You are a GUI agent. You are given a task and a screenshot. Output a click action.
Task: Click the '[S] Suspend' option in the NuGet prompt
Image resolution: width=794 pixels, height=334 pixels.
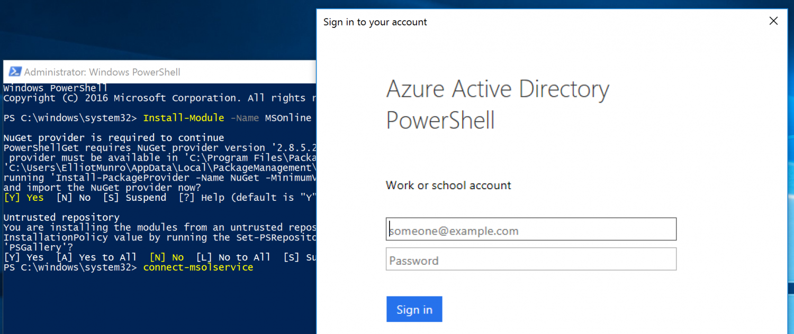coord(134,198)
